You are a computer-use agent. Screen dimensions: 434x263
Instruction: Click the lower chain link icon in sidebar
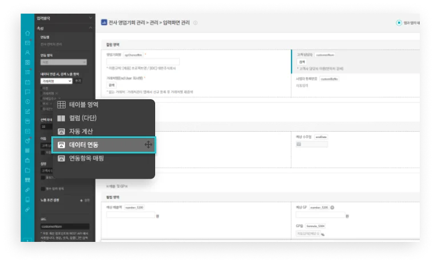click(x=27, y=209)
